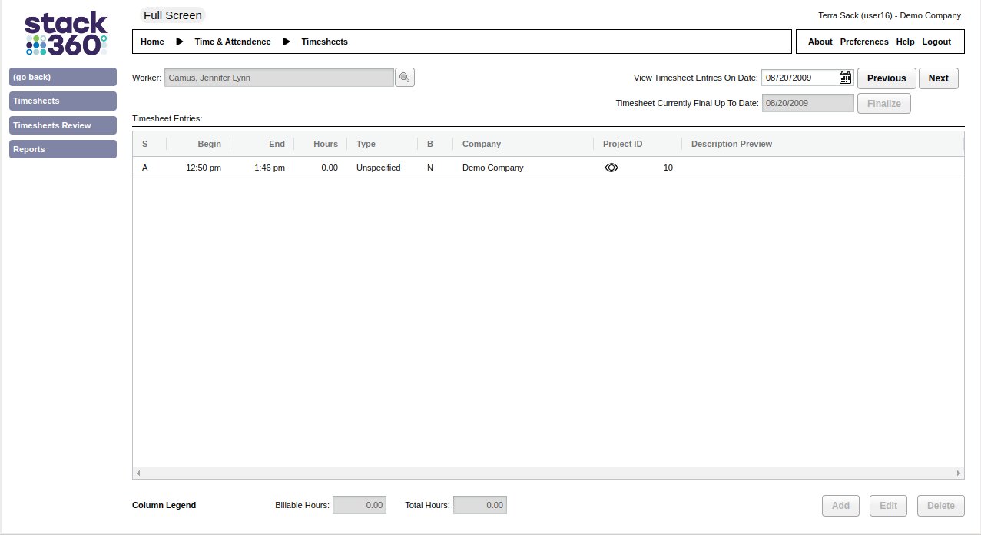This screenshot has width=981, height=535.
Task: Go to the Previous timesheet date
Action: click(887, 78)
